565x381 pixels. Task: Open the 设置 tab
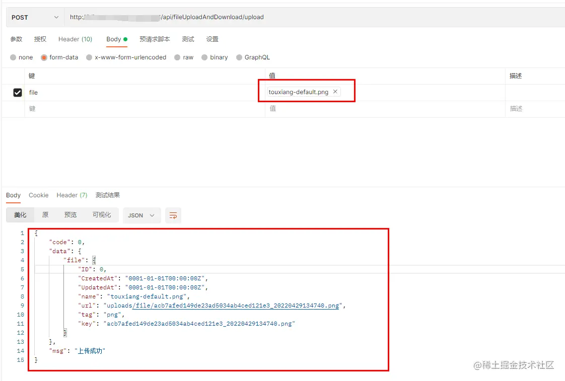coord(212,39)
